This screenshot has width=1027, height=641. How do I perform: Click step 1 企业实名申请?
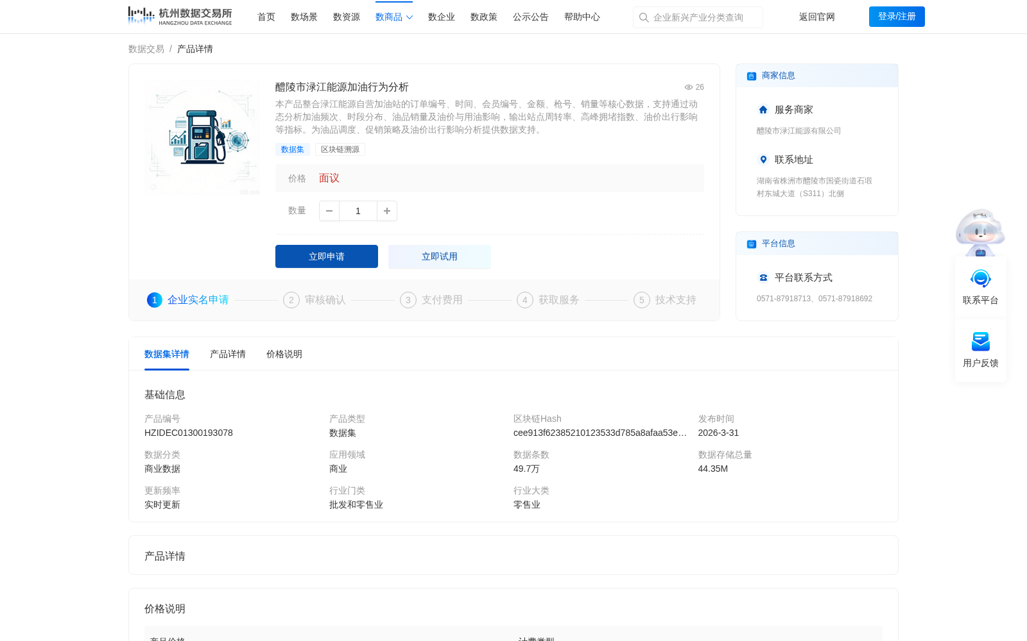tap(188, 300)
